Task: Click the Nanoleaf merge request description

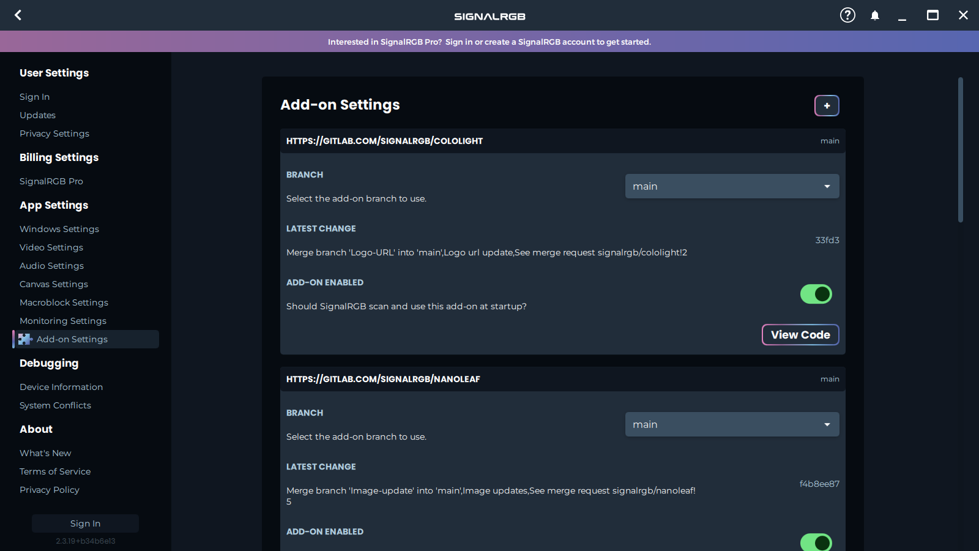Action: [x=491, y=496]
